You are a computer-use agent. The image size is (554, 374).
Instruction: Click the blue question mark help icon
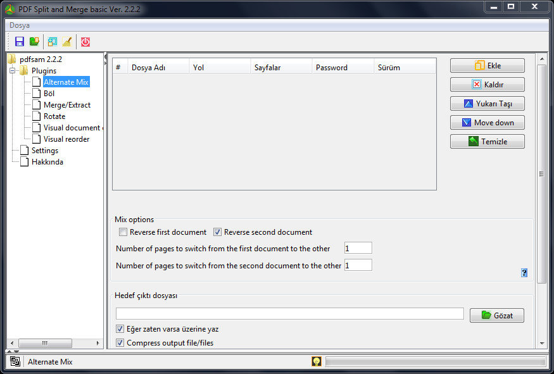tap(524, 273)
